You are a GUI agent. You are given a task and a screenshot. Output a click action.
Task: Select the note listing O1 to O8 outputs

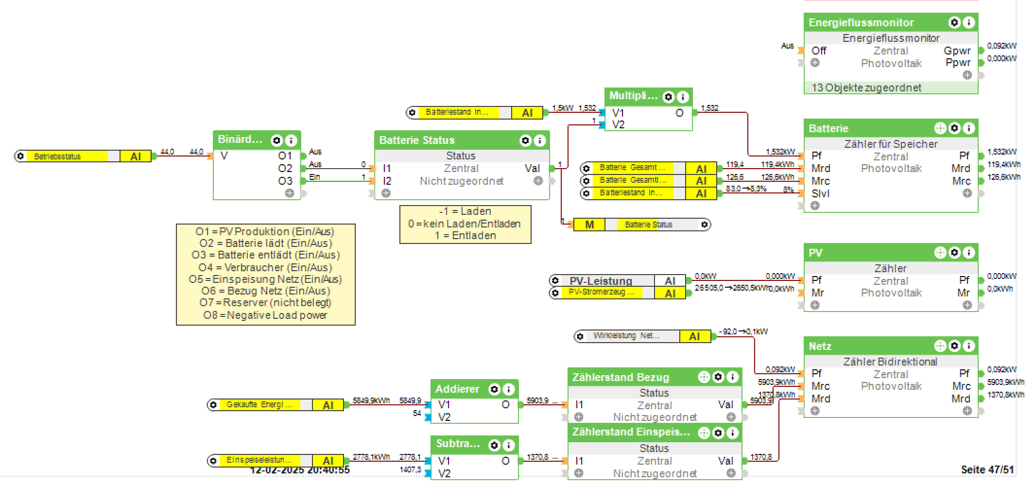click(x=266, y=275)
